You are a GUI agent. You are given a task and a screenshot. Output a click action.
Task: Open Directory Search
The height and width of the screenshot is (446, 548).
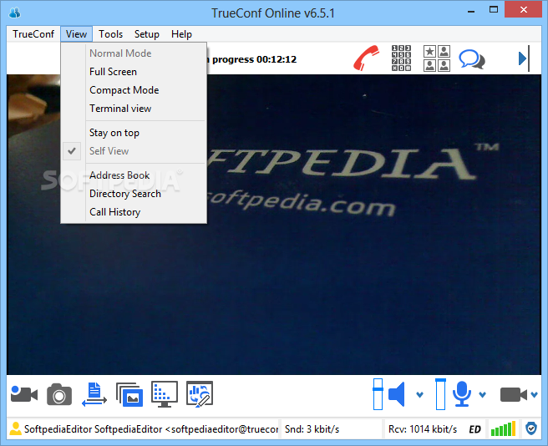pyautogui.click(x=134, y=194)
